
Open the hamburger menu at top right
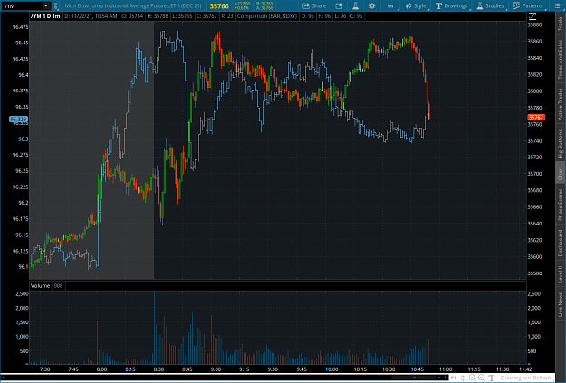point(557,5)
